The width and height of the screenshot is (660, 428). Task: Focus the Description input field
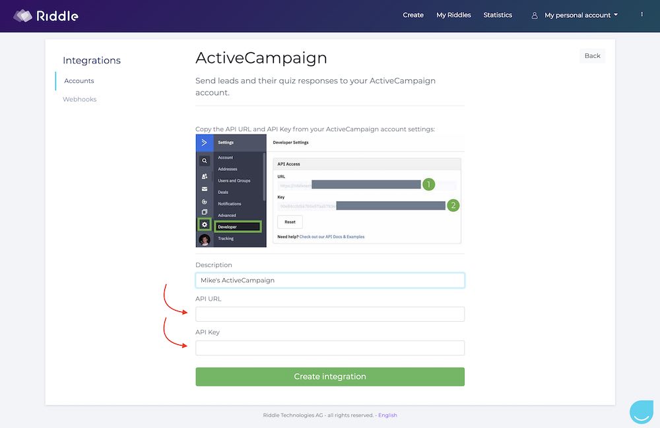(330, 280)
